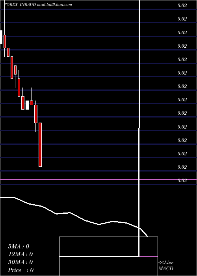Image resolution: width=197 pixels, height=276 pixels.
Task: Click the 0.02 label beside the pink line
Action: pos(182,181)
